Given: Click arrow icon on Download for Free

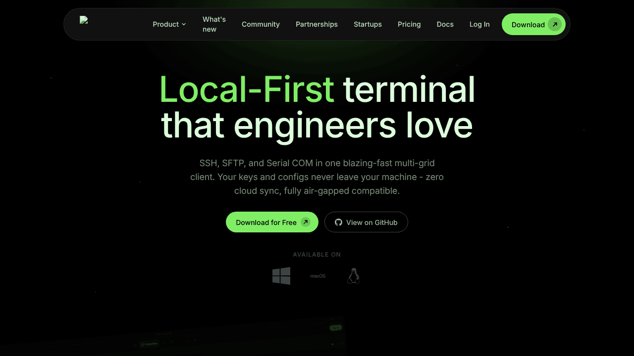Looking at the screenshot, I should [x=306, y=222].
